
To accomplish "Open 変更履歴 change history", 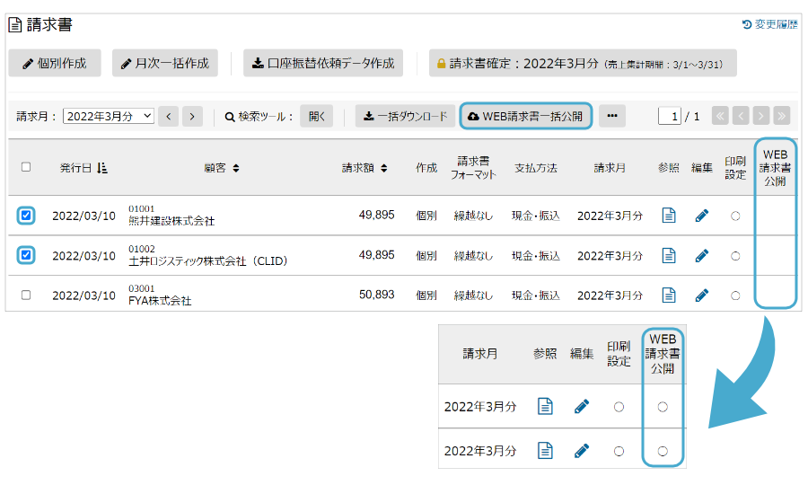I will point(769,24).
